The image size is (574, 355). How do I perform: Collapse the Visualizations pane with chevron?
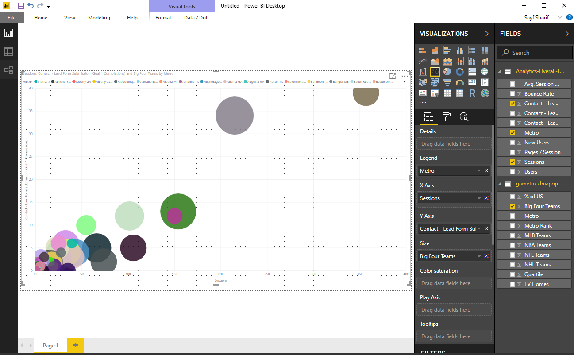pos(487,34)
